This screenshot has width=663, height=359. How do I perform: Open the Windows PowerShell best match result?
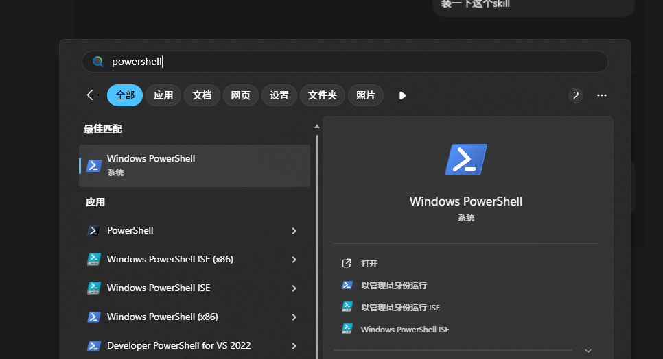pos(194,166)
